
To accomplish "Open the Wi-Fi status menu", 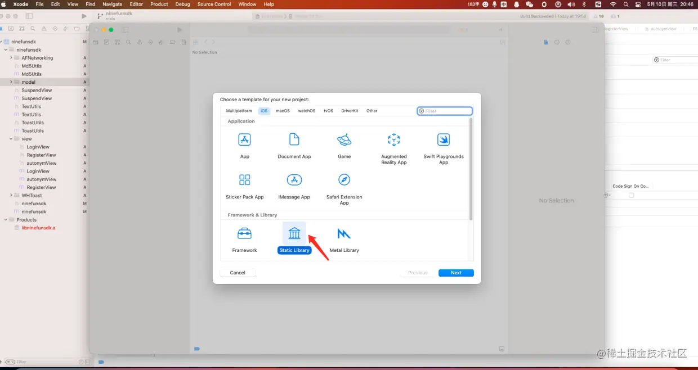I will [613, 4].
